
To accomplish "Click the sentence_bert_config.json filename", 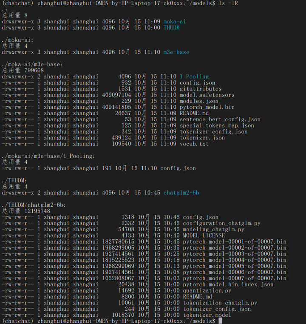I will (x=220, y=119).
